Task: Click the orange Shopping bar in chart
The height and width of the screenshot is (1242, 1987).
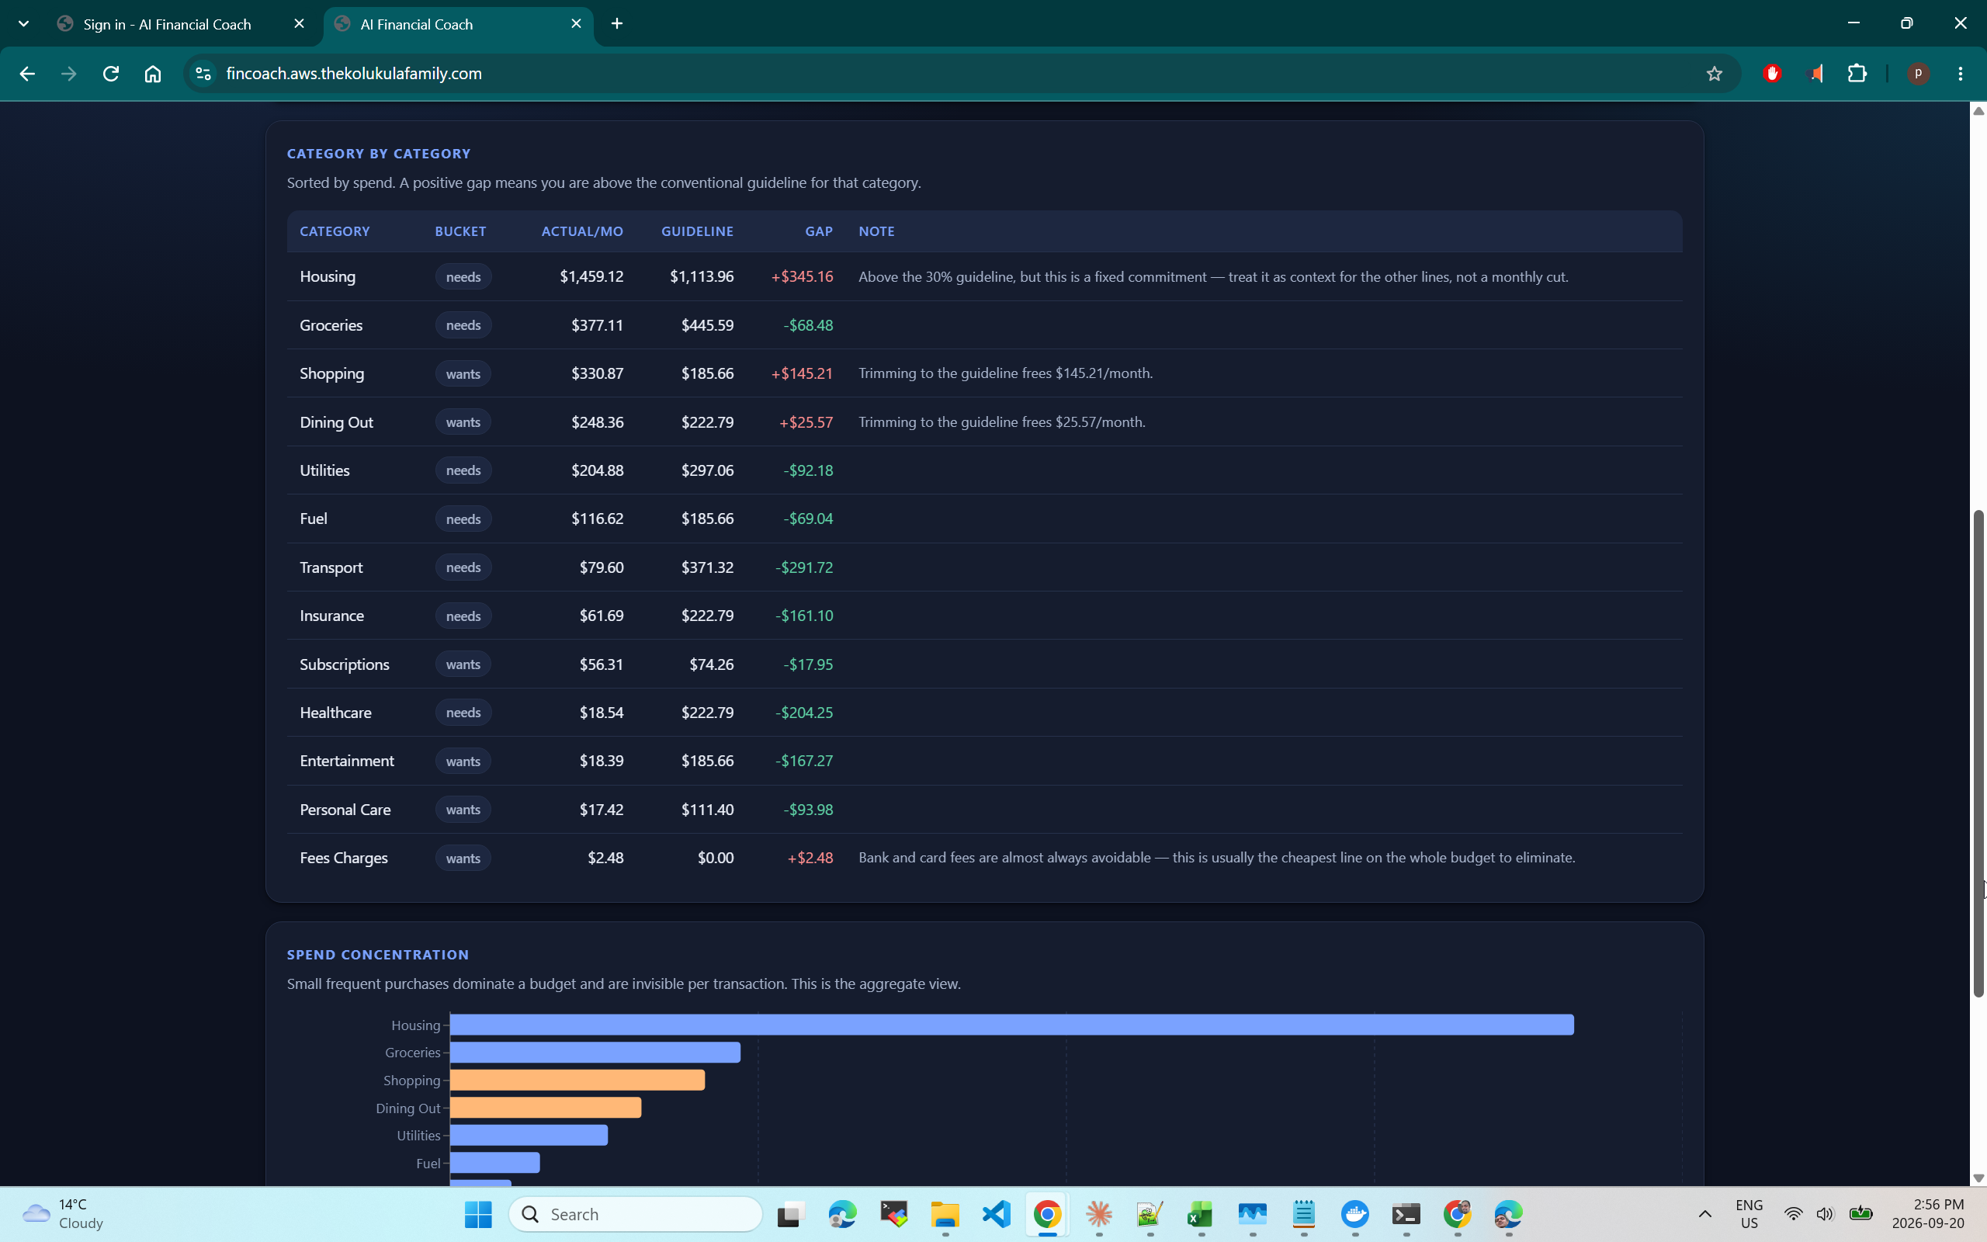Action: point(577,1081)
